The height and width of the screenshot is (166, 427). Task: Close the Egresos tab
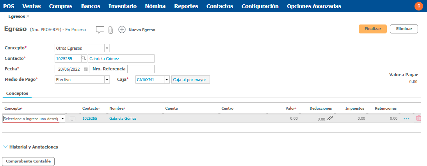(28, 17)
